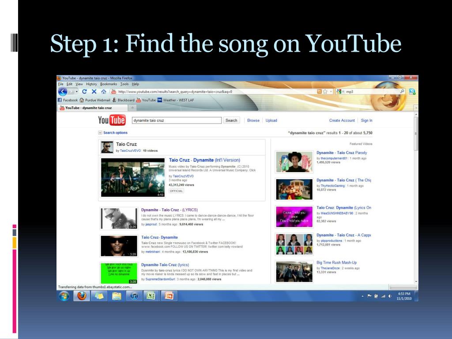Open Taio Cruz- Dynamite result by metinkhairi
This screenshot has height=339, width=452.
pyautogui.click(x=159, y=237)
